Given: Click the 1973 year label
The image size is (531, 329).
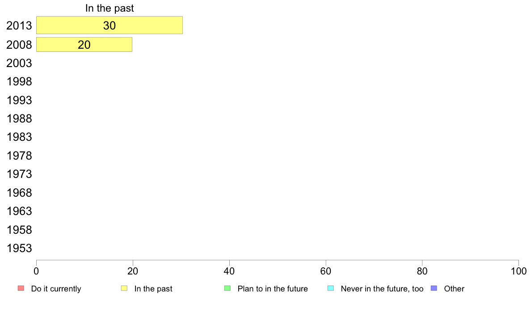Looking at the screenshot, I should [19, 174].
